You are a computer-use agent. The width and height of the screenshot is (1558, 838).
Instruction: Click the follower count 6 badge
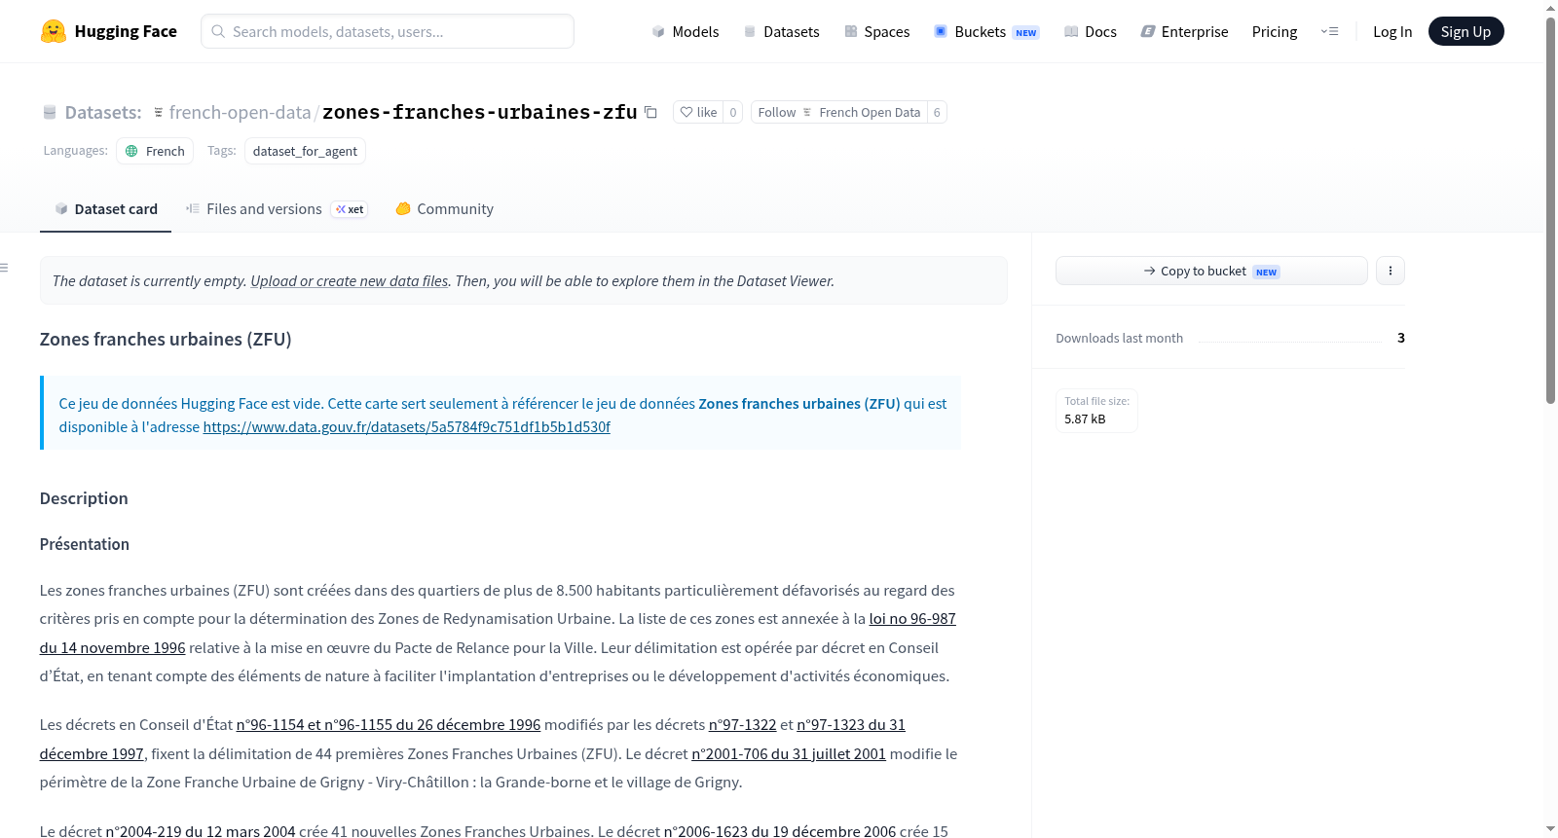(937, 112)
